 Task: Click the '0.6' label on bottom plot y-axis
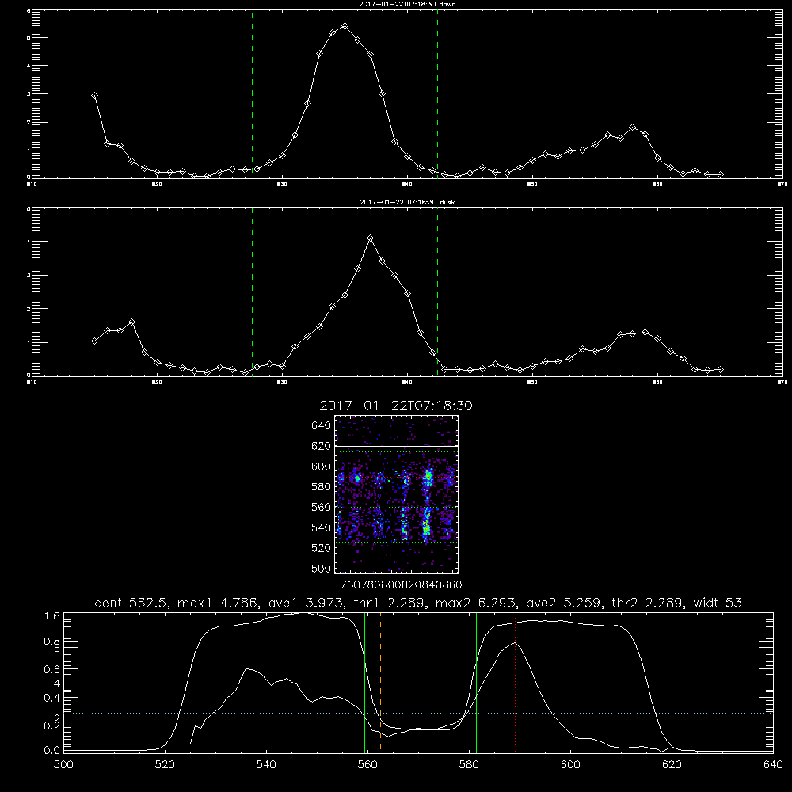52,668
